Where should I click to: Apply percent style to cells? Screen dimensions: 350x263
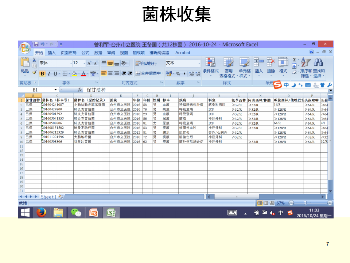(178, 73)
